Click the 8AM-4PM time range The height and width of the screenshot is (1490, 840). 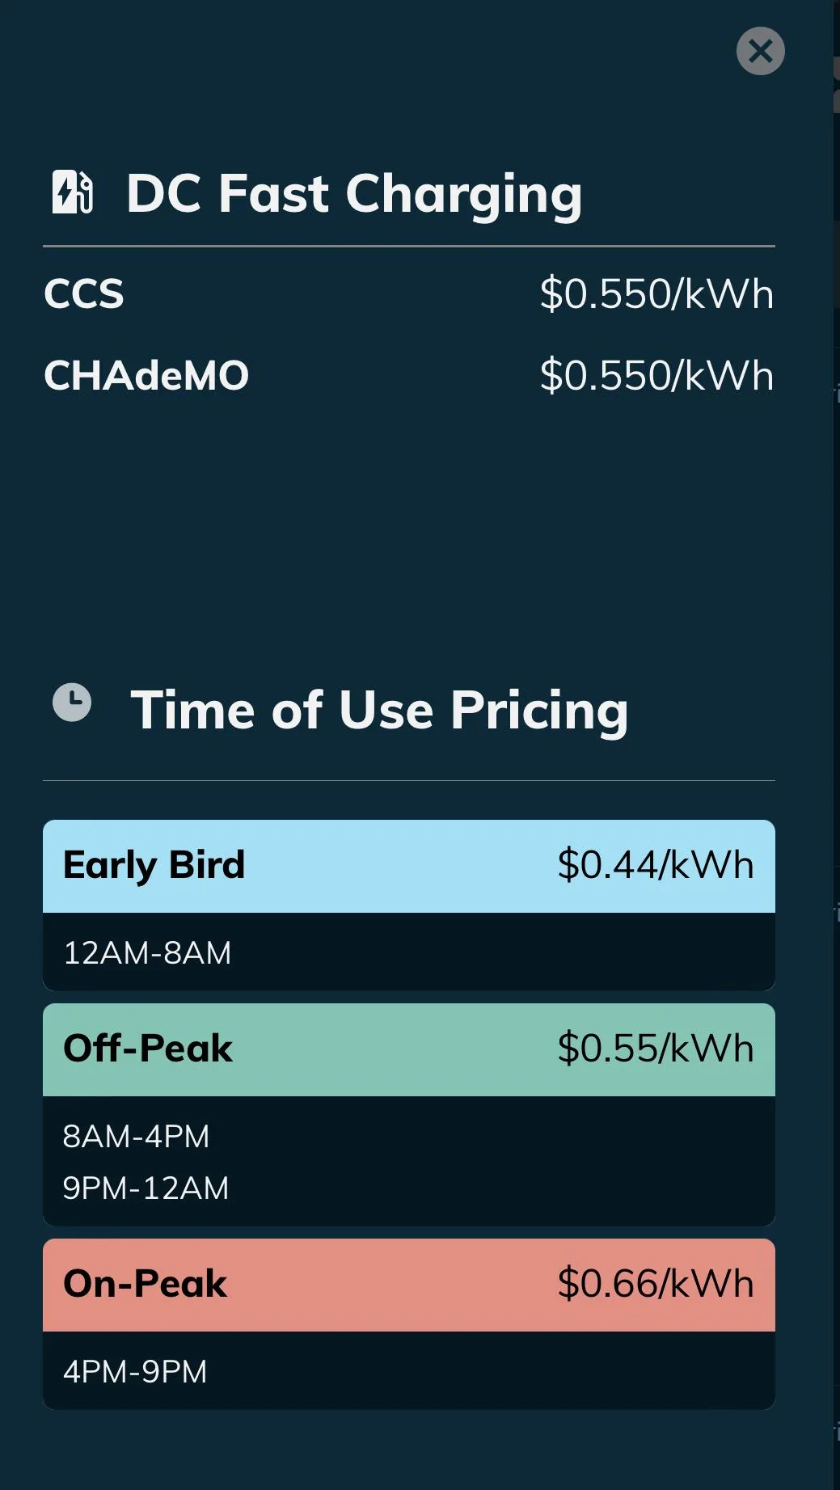(x=136, y=1136)
